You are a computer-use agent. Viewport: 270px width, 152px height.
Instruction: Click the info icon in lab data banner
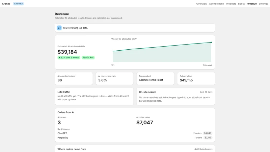click(59, 28)
